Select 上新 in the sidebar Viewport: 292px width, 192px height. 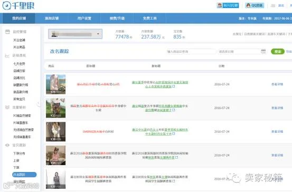tap(16, 160)
